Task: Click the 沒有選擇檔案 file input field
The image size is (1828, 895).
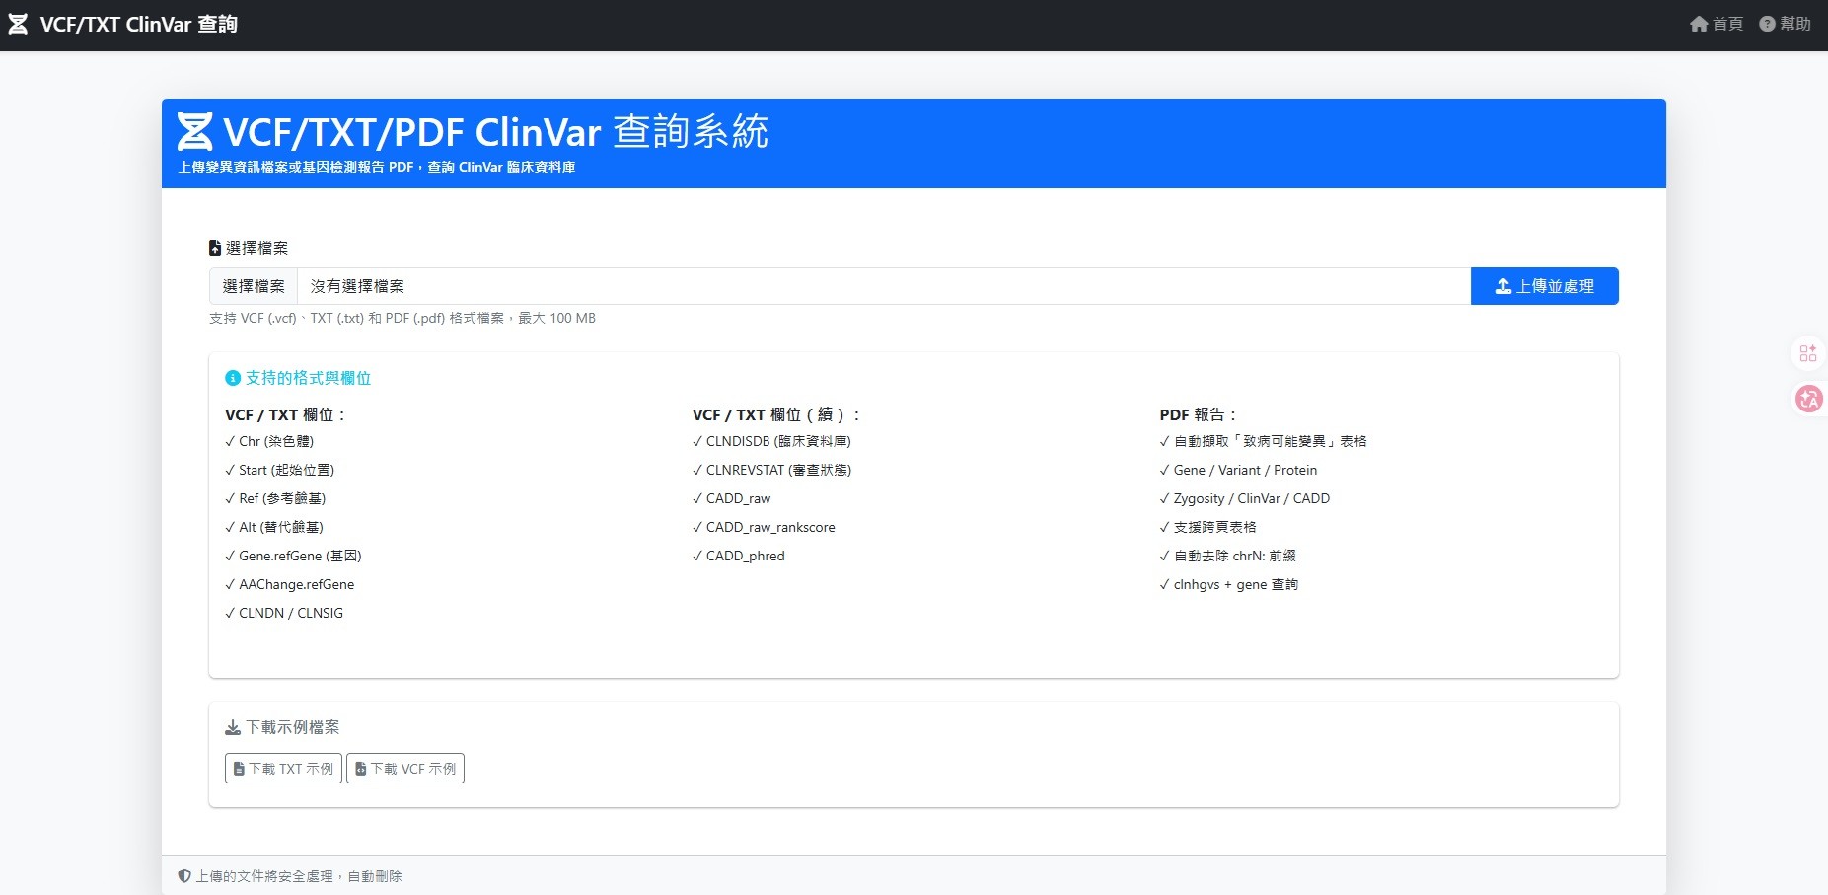Action: pyautogui.click(x=840, y=286)
